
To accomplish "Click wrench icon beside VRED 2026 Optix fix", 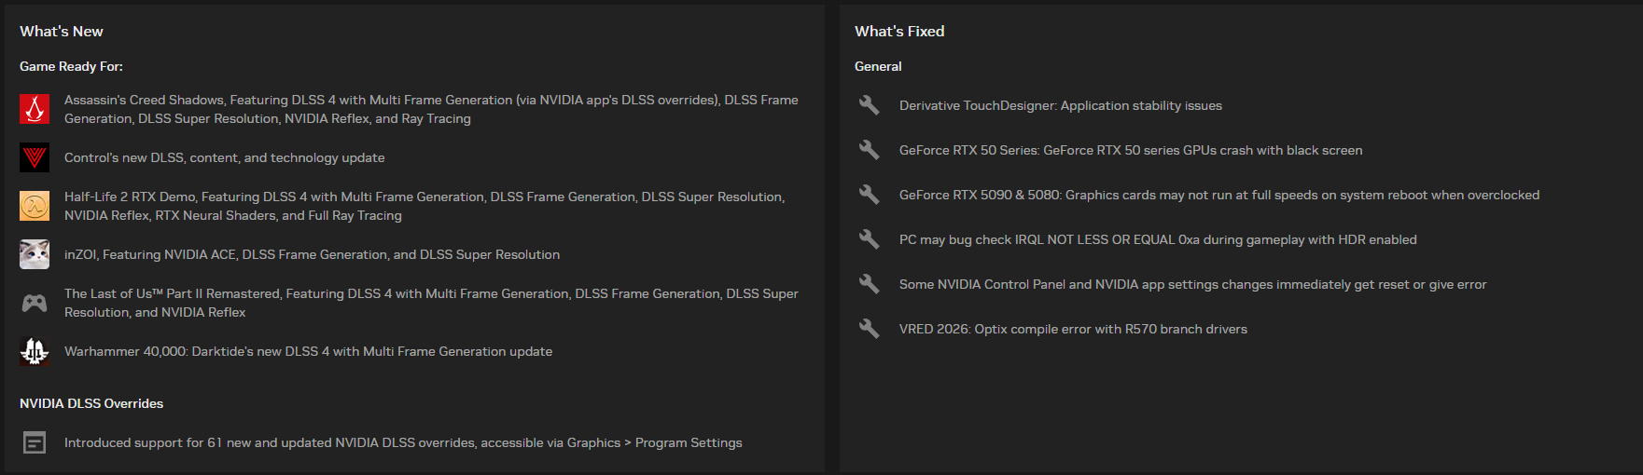I will coord(869,329).
